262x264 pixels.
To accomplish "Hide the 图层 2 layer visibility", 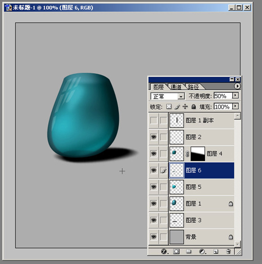I will (154, 137).
